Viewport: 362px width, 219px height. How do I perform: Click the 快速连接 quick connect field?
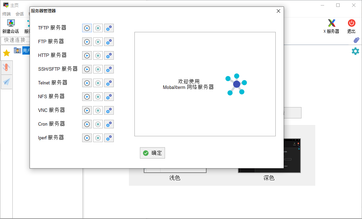tap(15, 40)
